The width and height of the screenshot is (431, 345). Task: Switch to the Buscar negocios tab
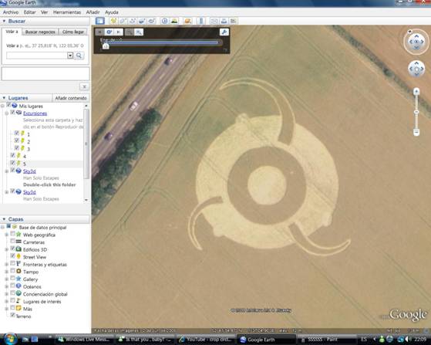coord(40,32)
